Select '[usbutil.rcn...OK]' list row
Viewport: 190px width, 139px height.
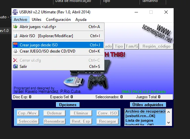pyautogui.click(x=145, y=116)
